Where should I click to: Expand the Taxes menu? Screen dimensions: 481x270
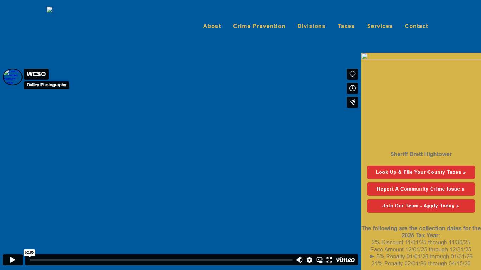346,26
